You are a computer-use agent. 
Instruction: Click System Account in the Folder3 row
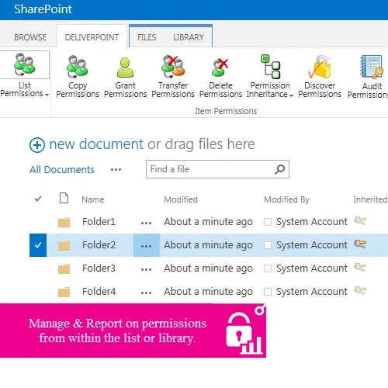312,268
